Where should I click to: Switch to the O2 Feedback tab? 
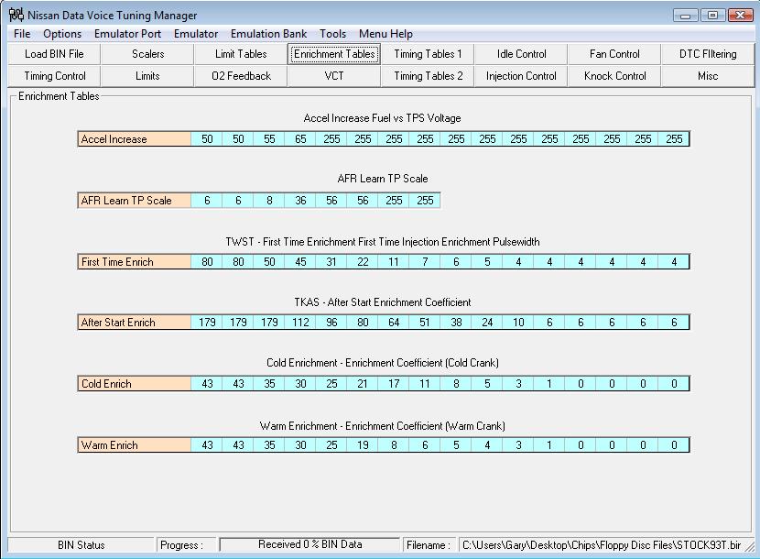coord(241,76)
